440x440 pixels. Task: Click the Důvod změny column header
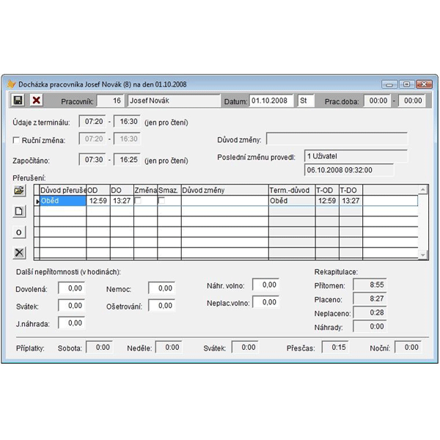pyautogui.click(x=224, y=190)
